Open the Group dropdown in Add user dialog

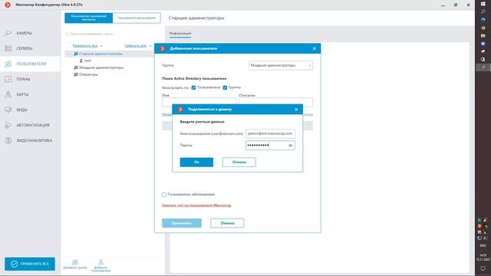(281, 65)
